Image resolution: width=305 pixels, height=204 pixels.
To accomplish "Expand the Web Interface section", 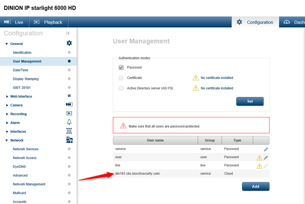I will click(x=7, y=96).
